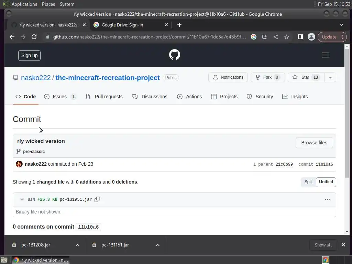Viewport: 352px width, 264px height.
Task: Open the Applications menu
Action: coord(24,4)
